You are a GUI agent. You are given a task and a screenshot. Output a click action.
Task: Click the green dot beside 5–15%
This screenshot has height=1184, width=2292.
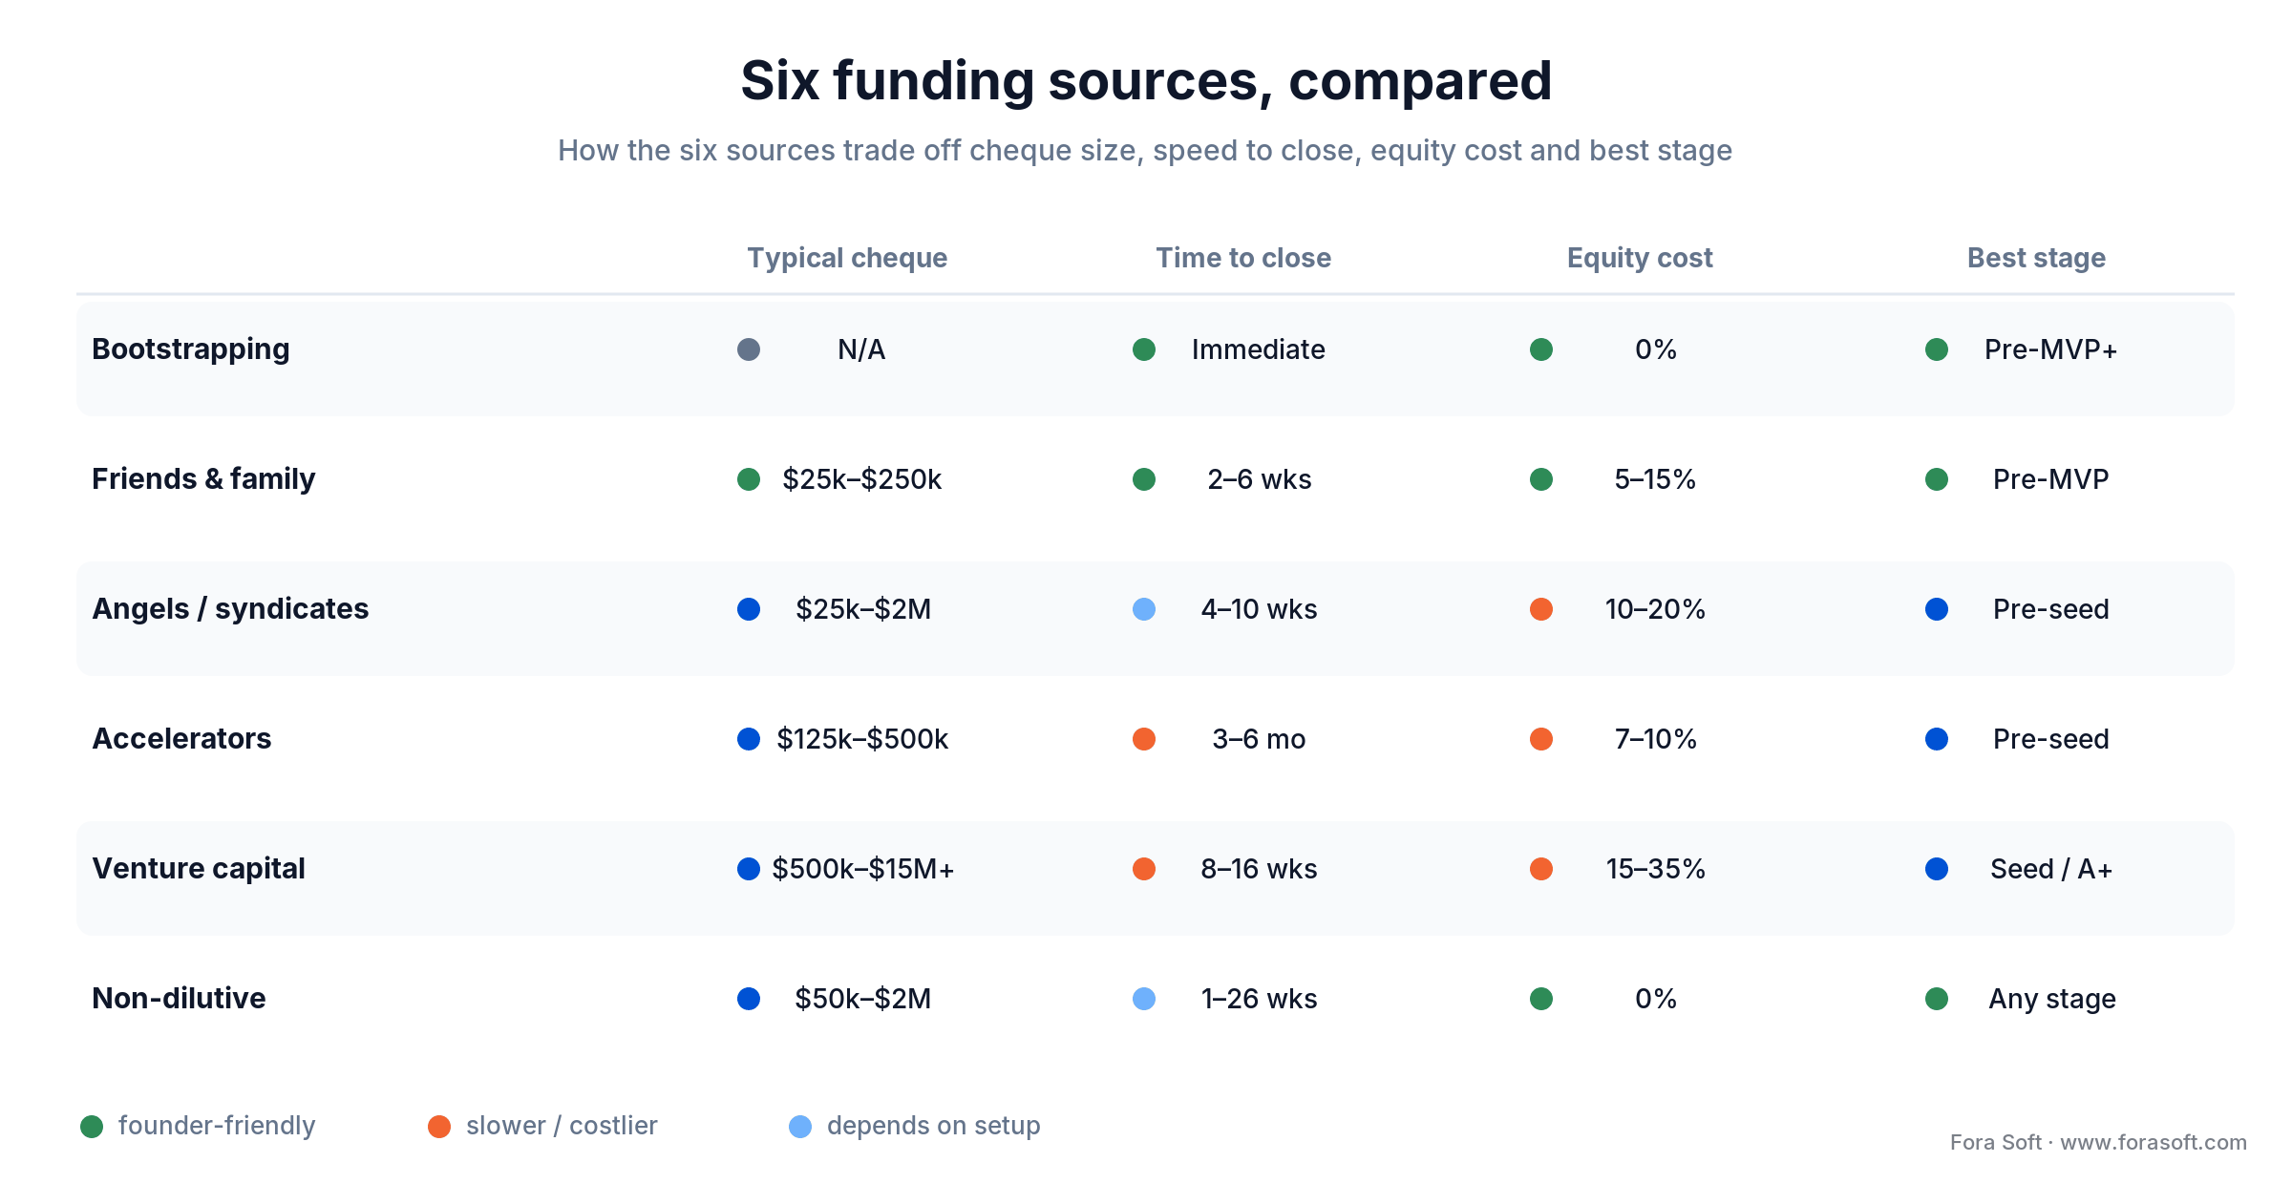1541,479
